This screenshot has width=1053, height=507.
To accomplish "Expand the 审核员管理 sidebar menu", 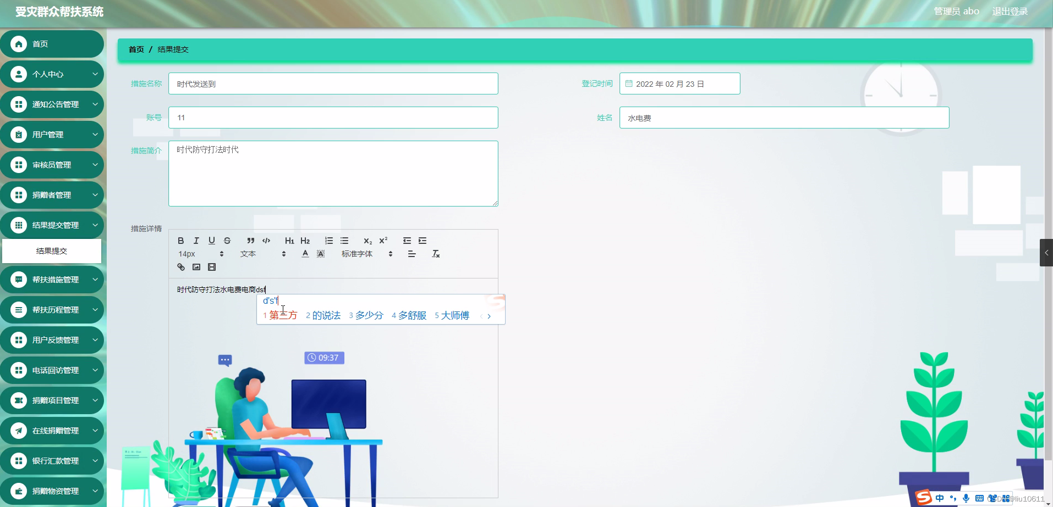I will pos(52,165).
